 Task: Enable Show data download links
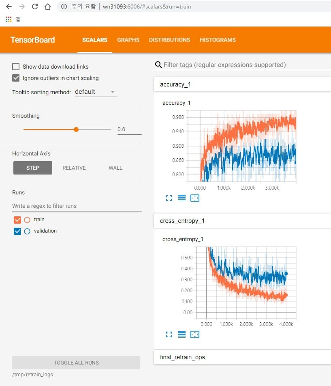[16, 67]
